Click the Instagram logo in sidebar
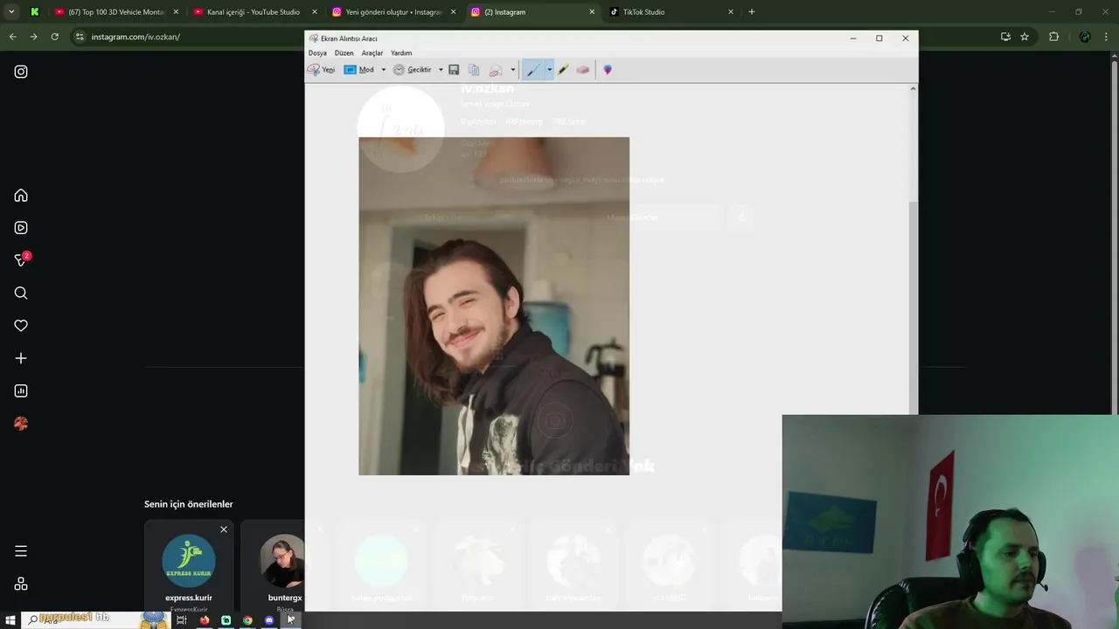Image resolution: width=1119 pixels, height=629 pixels. pyautogui.click(x=21, y=72)
